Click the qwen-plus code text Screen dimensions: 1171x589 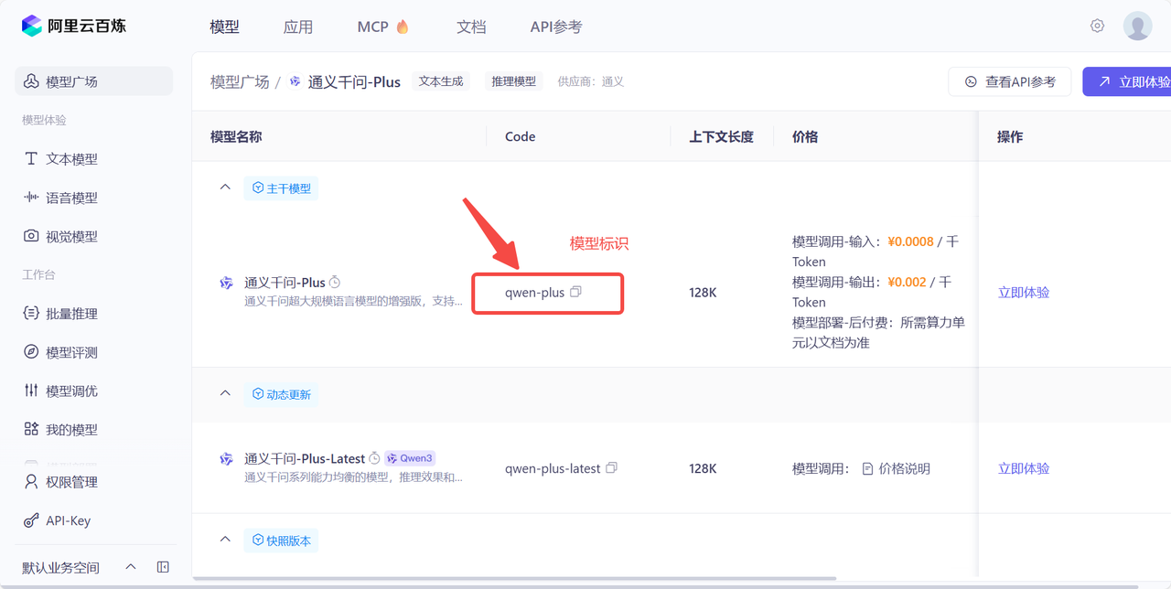point(534,293)
